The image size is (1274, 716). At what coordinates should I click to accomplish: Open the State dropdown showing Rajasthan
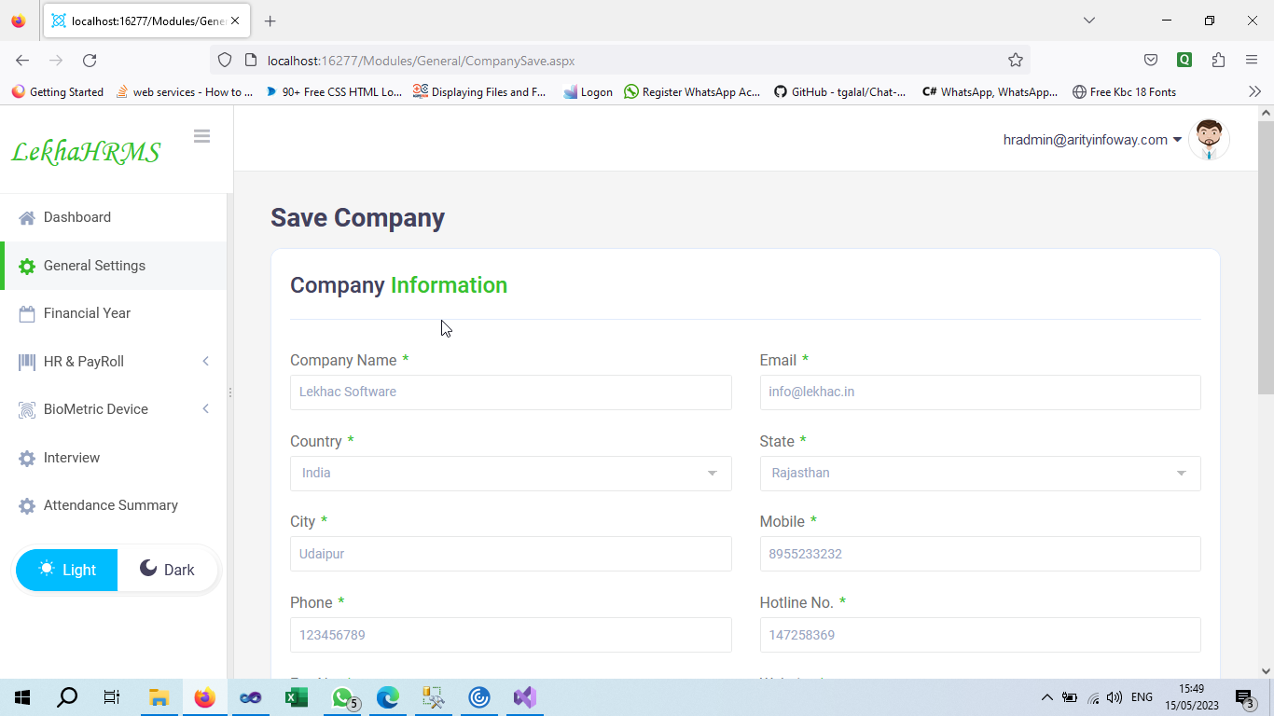tap(980, 473)
